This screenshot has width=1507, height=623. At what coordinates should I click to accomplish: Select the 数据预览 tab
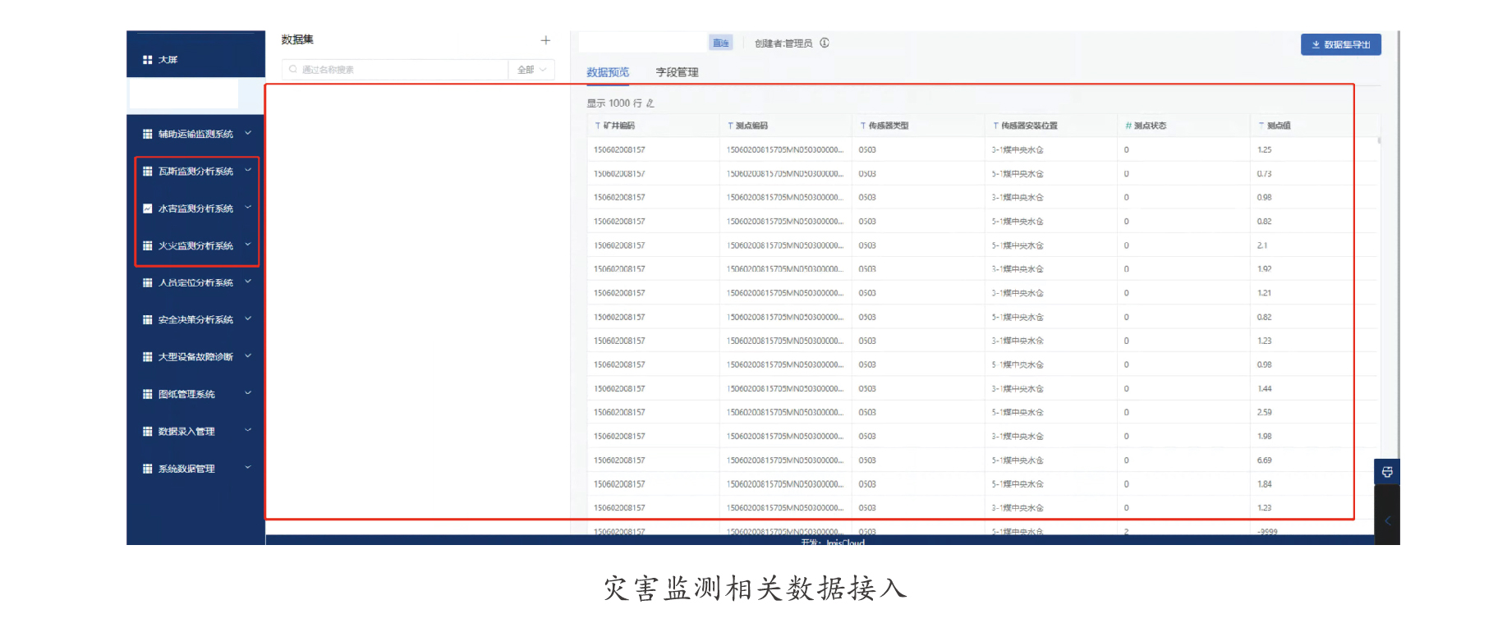click(x=608, y=72)
